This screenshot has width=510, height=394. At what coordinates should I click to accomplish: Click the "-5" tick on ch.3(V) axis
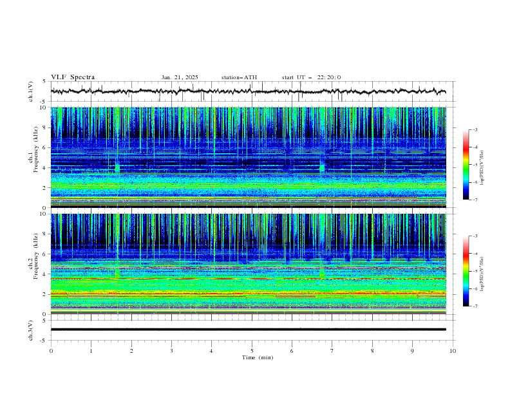44,341
